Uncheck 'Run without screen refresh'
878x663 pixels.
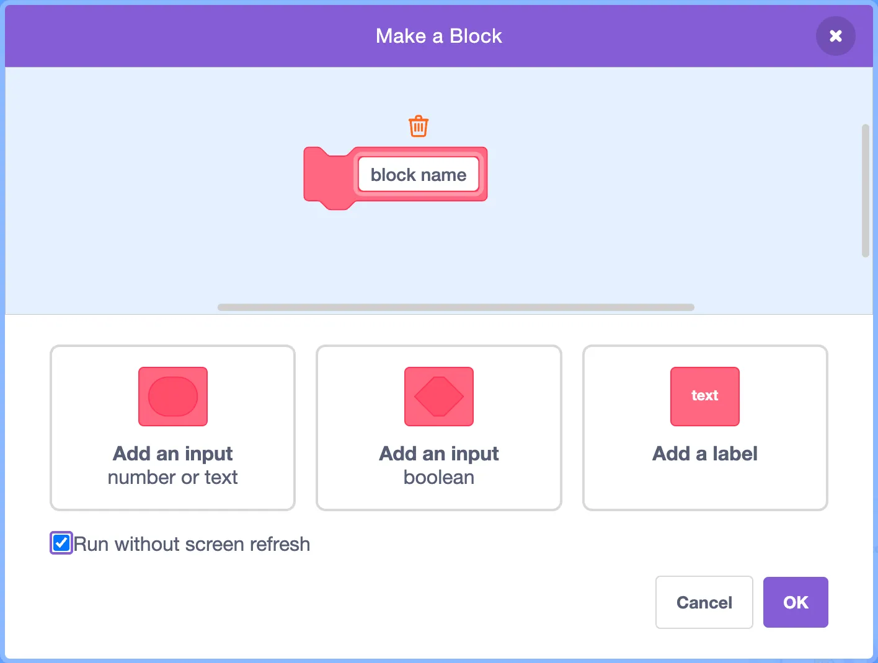click(x=60, y=543)
